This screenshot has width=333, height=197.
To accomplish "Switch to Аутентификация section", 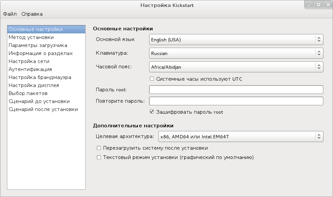I will (30, 69).
